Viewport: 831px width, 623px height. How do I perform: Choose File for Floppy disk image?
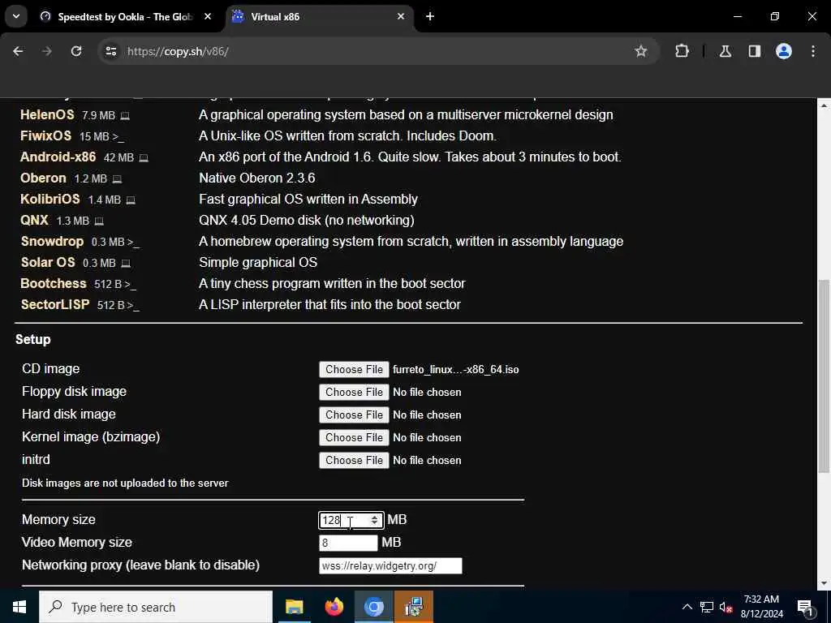click(354, 392)
